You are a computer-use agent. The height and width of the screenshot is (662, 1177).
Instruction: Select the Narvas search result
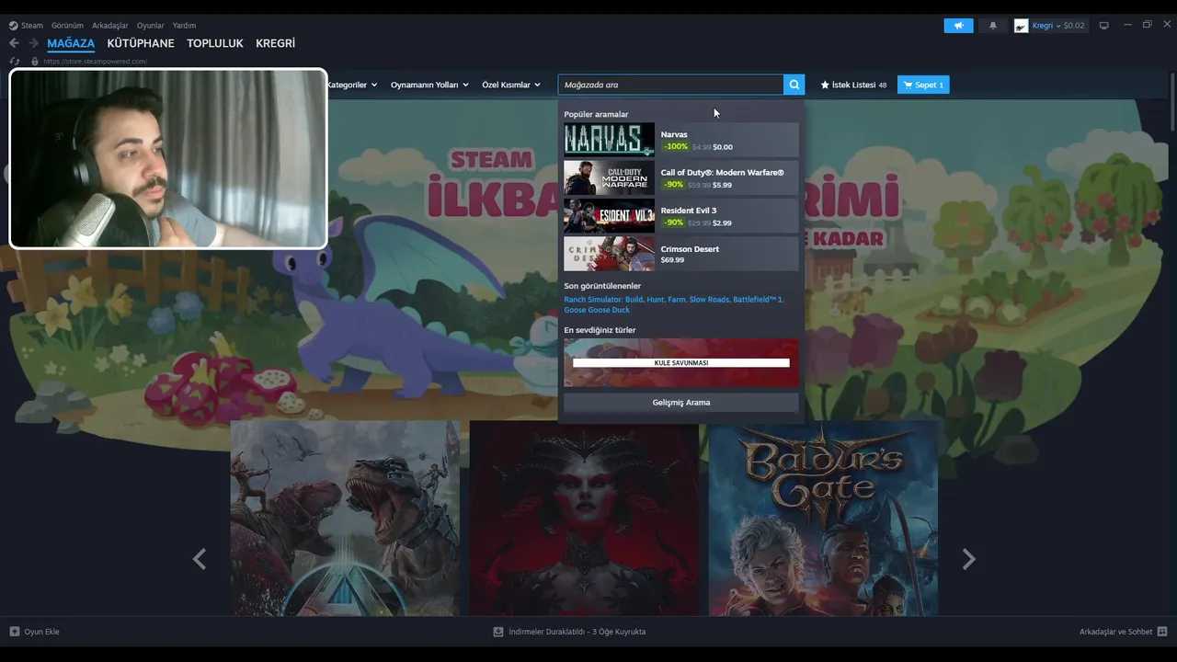681,140
